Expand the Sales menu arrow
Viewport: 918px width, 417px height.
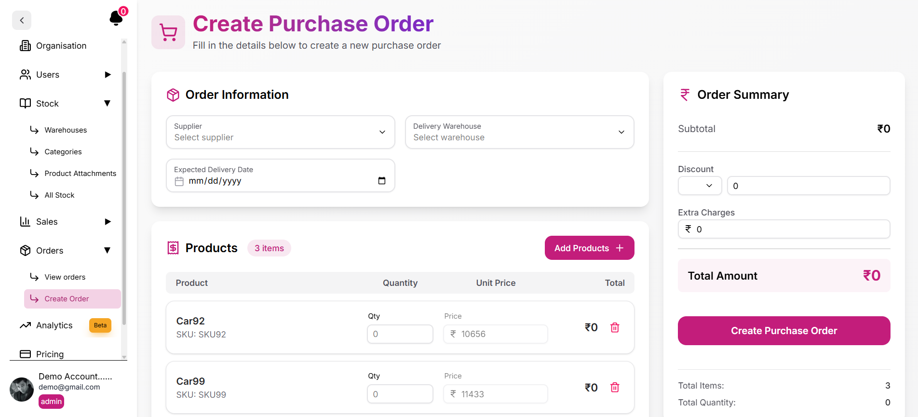point(108,222)
